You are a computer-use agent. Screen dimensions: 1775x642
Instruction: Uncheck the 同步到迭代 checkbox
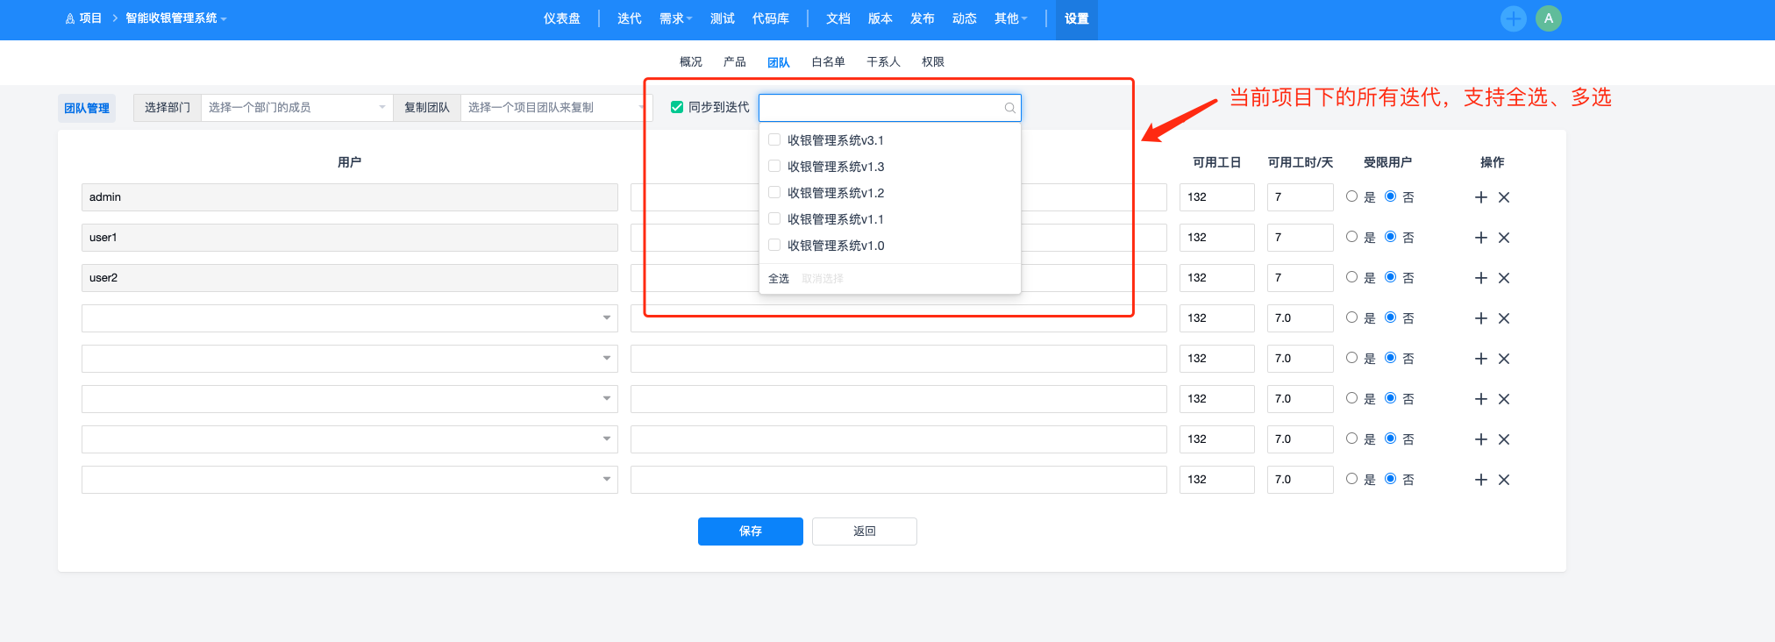(677, 107)
